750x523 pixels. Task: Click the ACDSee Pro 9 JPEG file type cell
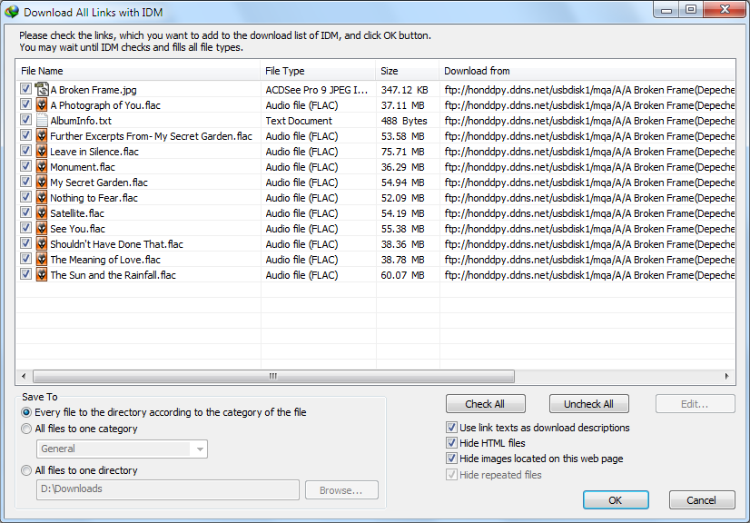[x=317, y=90]
